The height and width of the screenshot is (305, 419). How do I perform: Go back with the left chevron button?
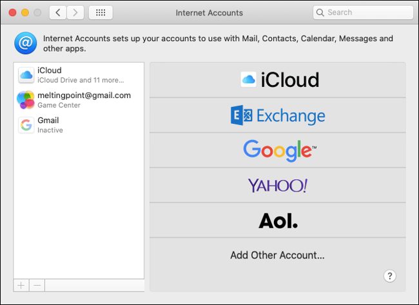(x=58, y=12)
